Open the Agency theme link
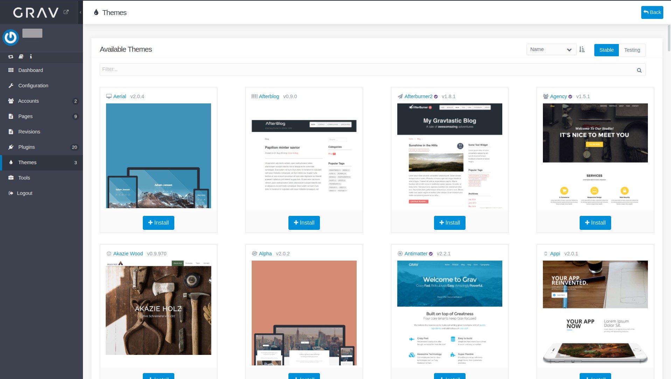 click(558, 96)
